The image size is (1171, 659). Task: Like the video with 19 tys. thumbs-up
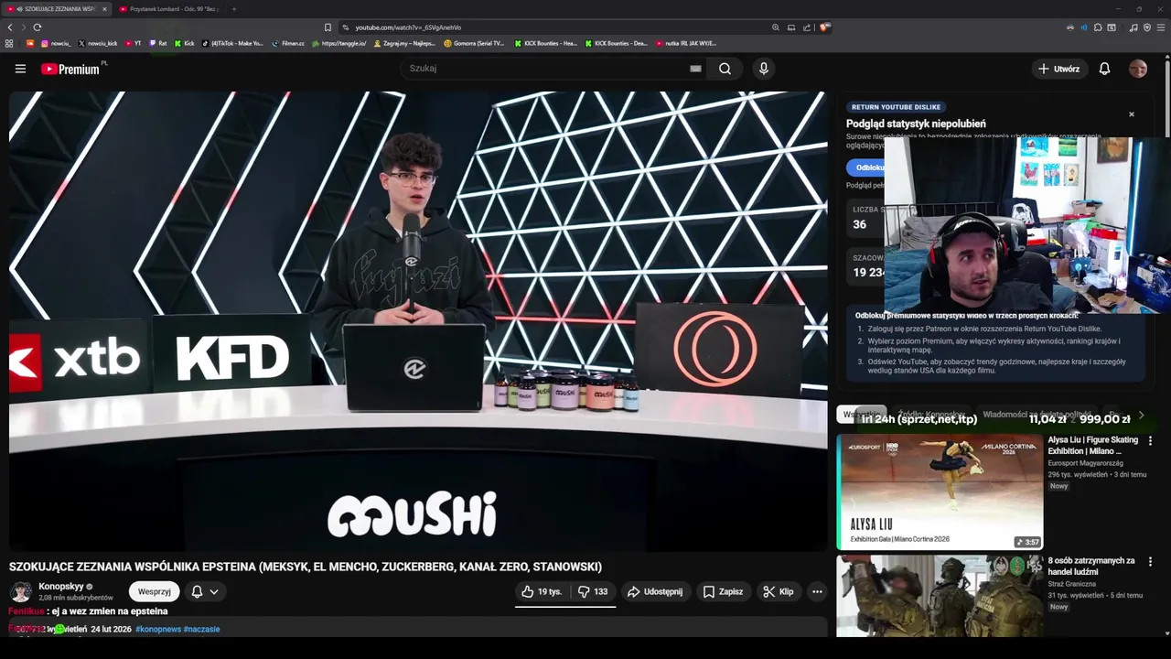click(x=542, y=592)
